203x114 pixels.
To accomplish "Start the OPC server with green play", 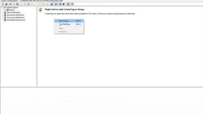I will point(60,4).
